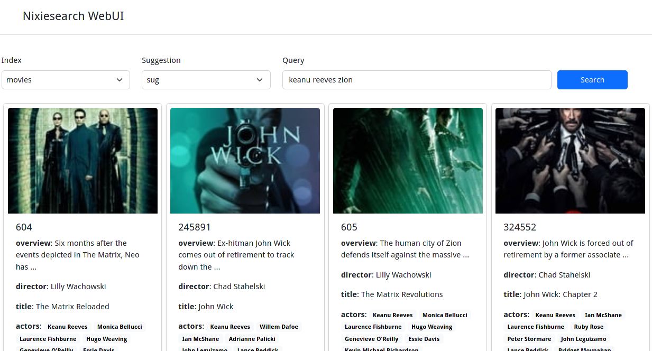Click the Index field label

click(x=12, y=60)
